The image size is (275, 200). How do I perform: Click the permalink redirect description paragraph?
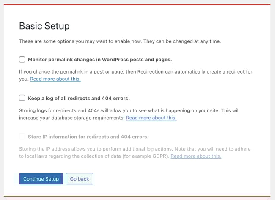127,72
